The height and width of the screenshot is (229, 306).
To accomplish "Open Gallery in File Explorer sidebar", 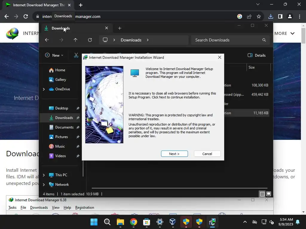I will coord(60,79).
